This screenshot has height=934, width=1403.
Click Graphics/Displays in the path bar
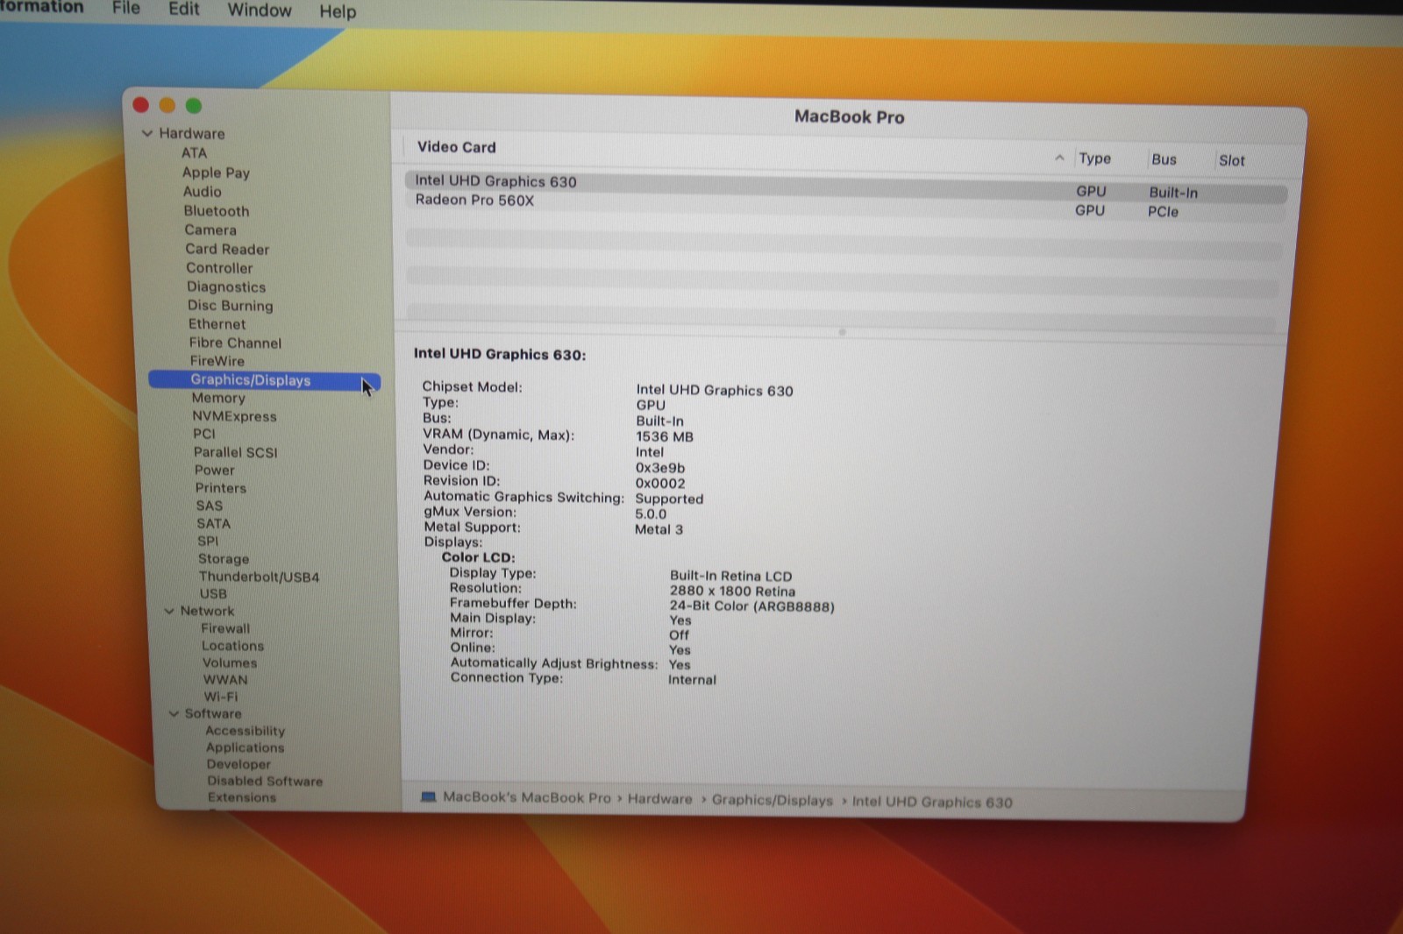coord(772,800)
